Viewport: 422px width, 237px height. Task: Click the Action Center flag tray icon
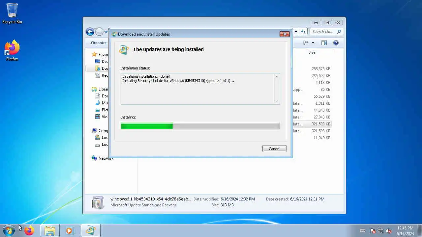coord(373,231)
